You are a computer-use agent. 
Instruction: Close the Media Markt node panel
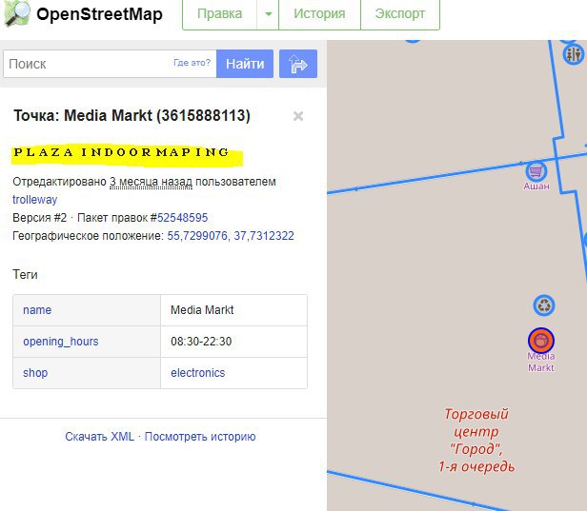pos(298,116)
